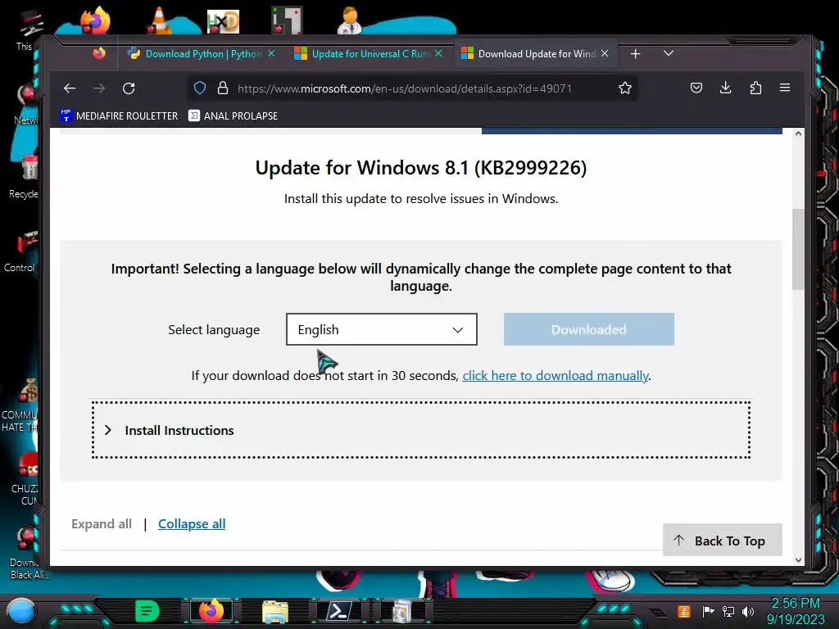Open the volume speaker tray icon
The width and height of the screenshot is (839, 629).
[748, 611]
